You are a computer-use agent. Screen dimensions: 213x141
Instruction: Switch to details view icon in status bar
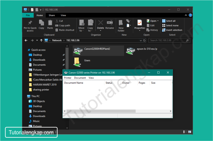click(x=185, y=132)
